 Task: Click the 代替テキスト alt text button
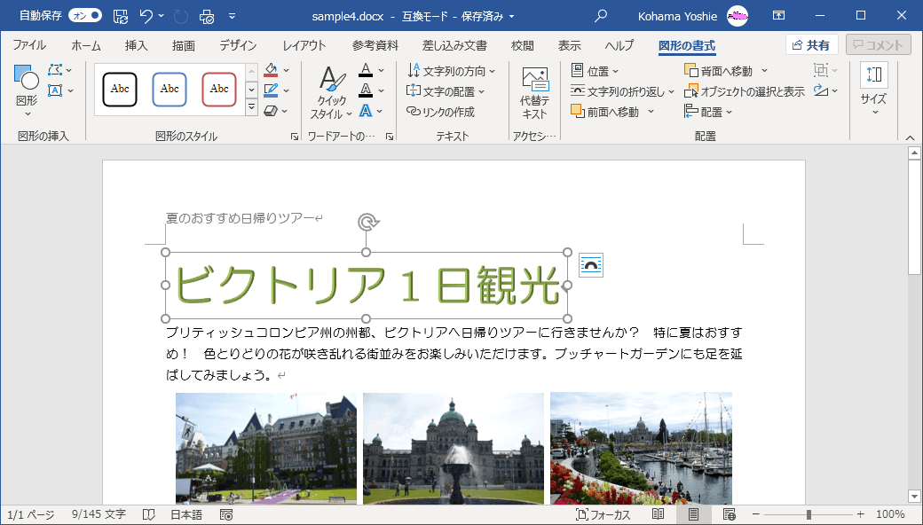point(534,92)
